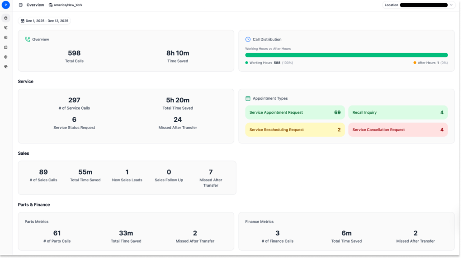Click the green Working Hours progress bar
463x258 pixels.
click(346, 55)
